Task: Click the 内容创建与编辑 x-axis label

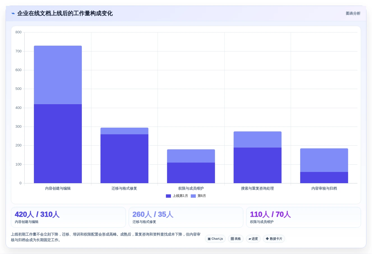Action: [58, 188]
